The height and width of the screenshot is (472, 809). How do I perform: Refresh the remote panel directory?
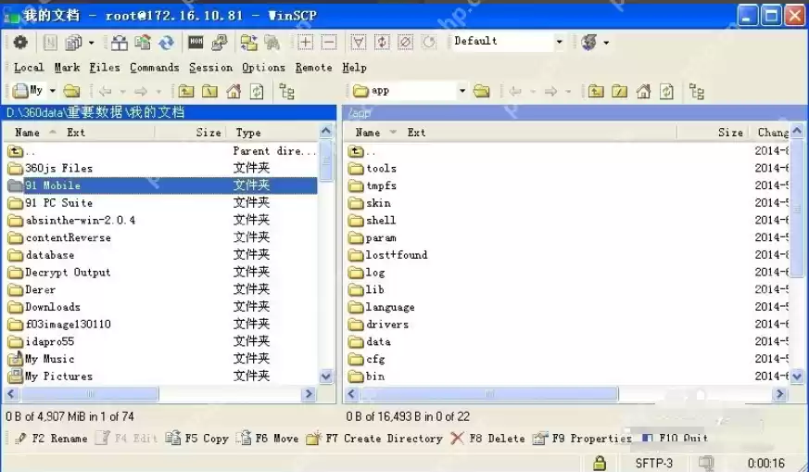pyautogui.click(x=666, y=91)
